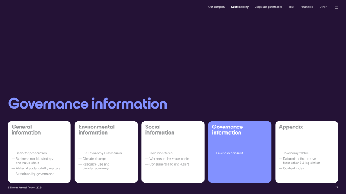346x194 pixels.
Task: Open the hamburger menu icon
Action: 336,7
